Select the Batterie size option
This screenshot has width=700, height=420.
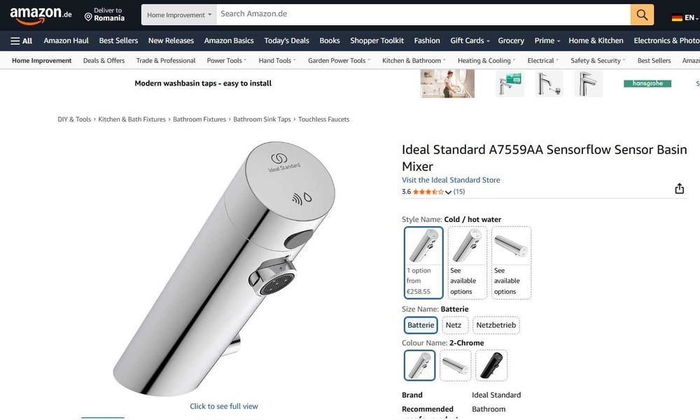coord(421,325)
